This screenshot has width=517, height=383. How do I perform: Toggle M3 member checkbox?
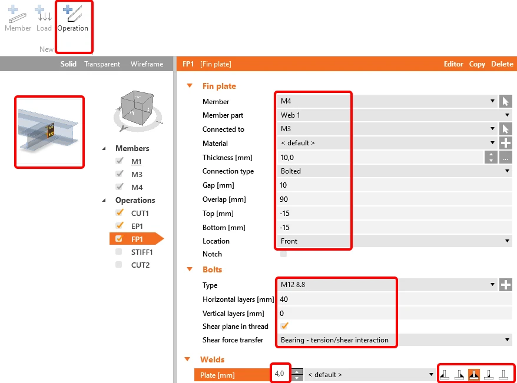click(120, 174)
